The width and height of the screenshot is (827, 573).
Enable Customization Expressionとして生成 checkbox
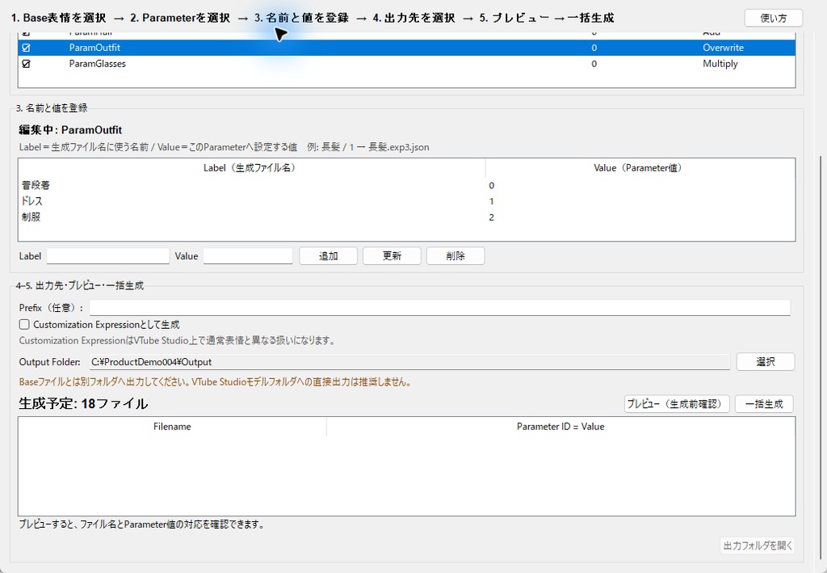(x=24, y=325)
